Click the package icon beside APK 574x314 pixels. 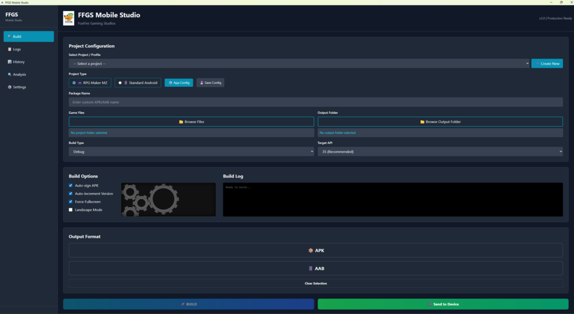[x=311, y=250]
